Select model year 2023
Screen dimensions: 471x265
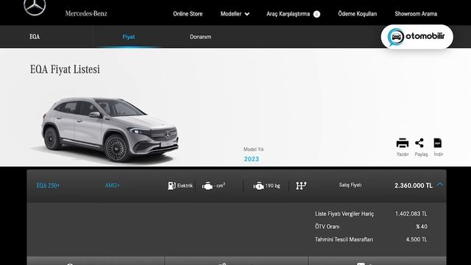click(252, 159)
